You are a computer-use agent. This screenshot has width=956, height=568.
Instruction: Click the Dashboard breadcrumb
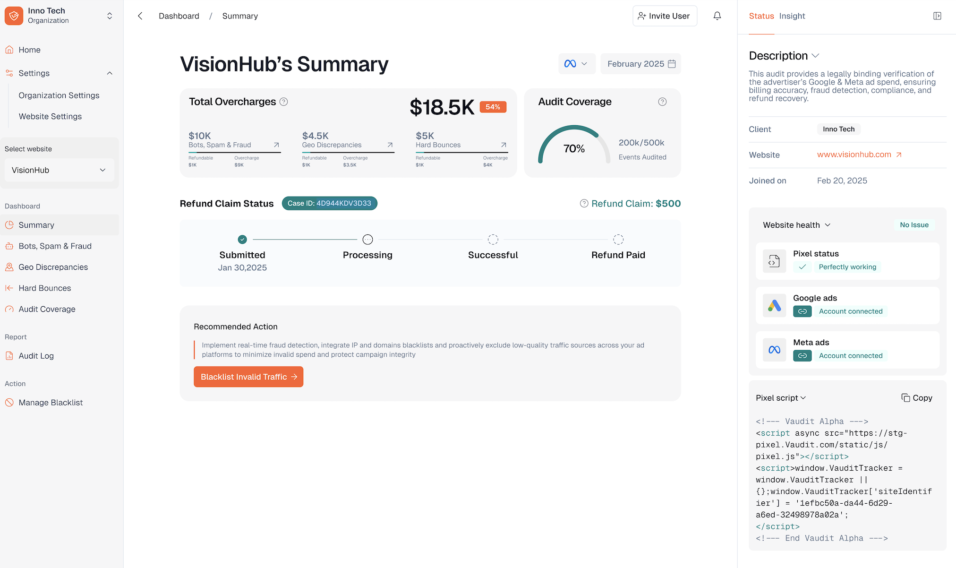pos(179,16)
